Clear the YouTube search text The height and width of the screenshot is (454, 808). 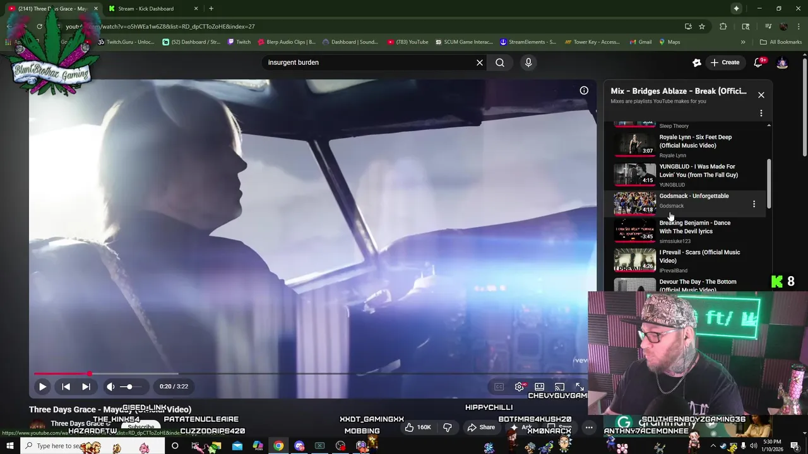480,62
